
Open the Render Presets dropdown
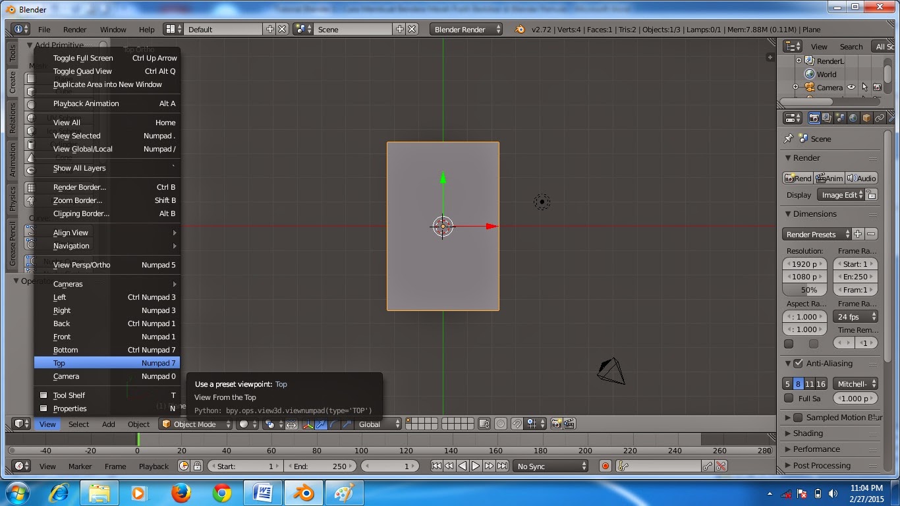(817, 235)
